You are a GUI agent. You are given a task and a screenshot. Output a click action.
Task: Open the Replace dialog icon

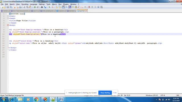click(x=45, y=7)
